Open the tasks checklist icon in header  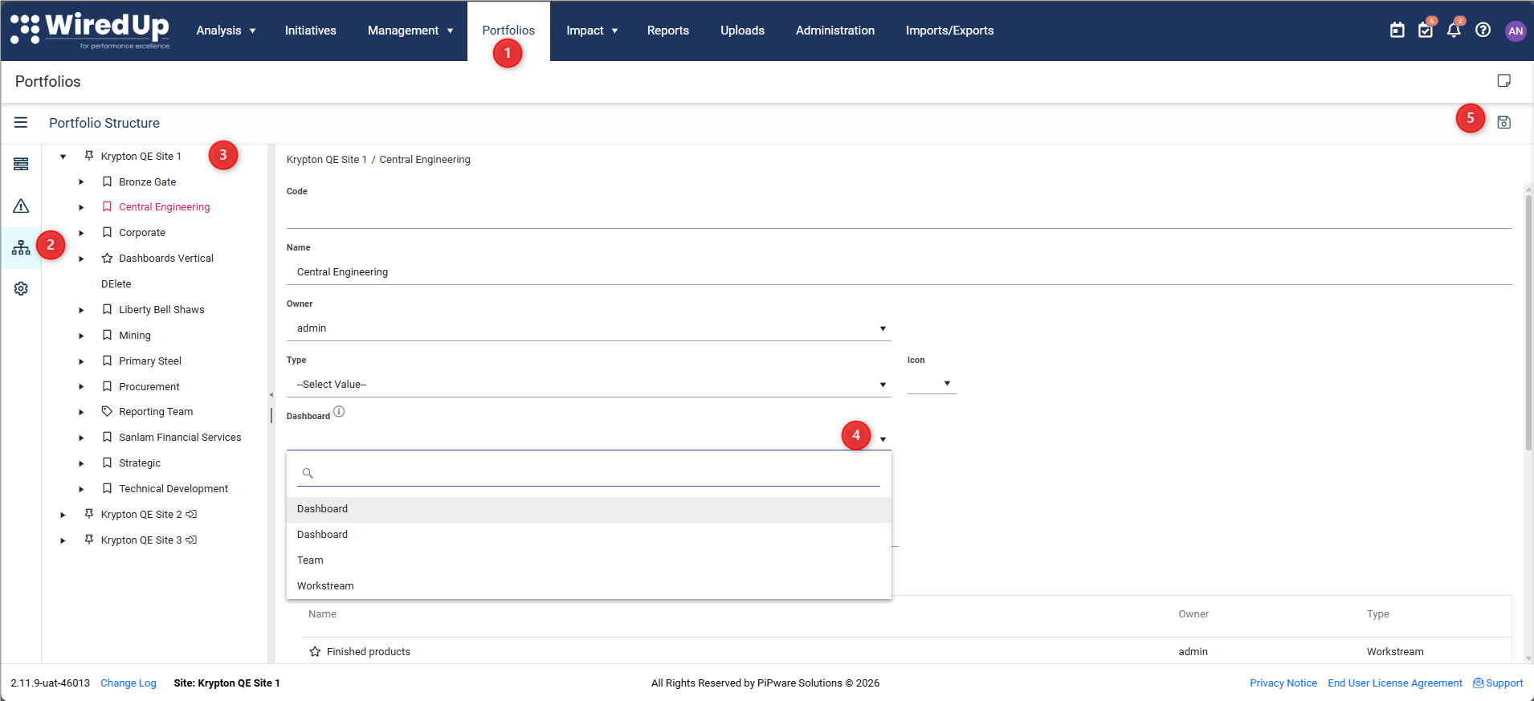click(x=1426, y=31)
